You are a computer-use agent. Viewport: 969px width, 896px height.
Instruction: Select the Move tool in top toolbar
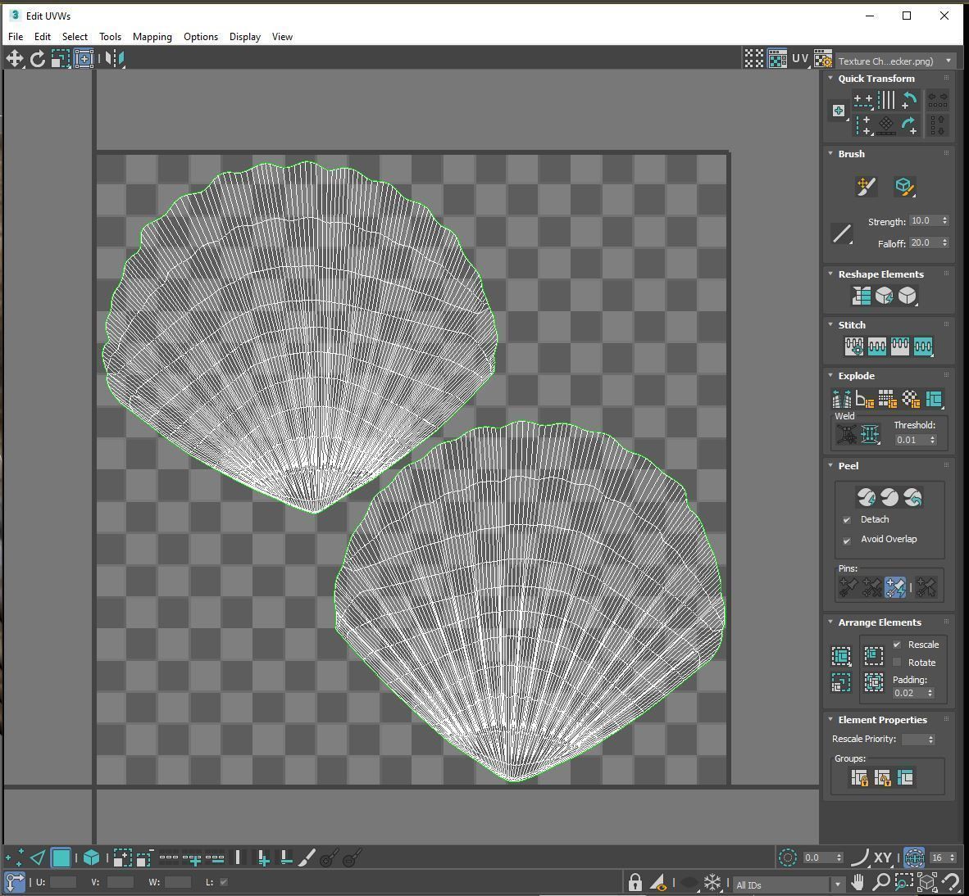pos(15,59)
